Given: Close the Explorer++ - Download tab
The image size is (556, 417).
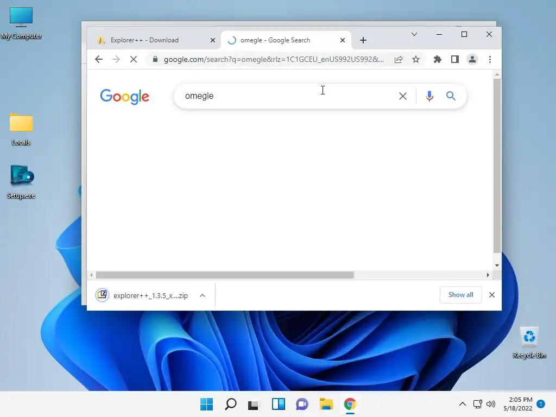Looking at the screenshot, I should [213, 40].
